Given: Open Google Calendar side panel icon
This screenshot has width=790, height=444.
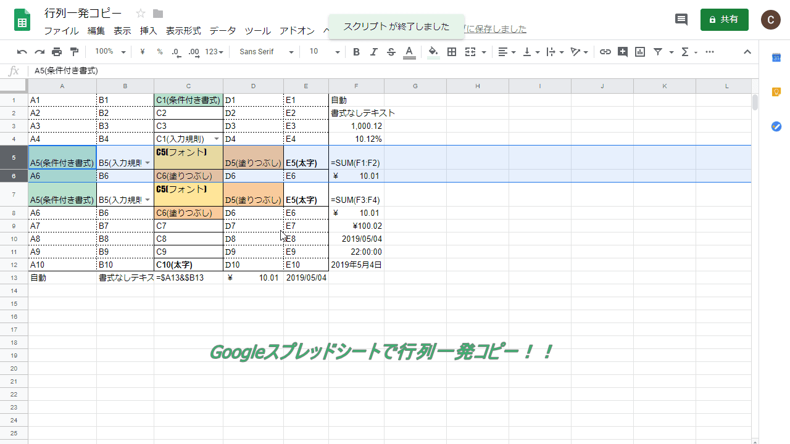Looking at the screenshot, I should tap(776, 57).
